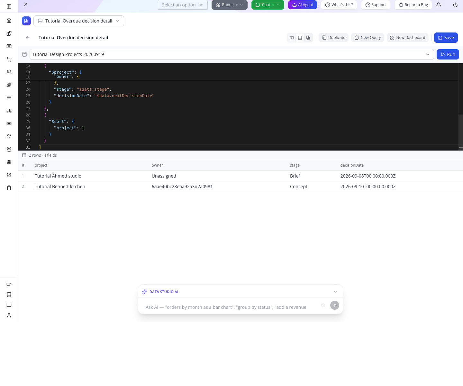Open the message bubble sidebar icon
Viewport: 463px width, 386px height.
9,305
